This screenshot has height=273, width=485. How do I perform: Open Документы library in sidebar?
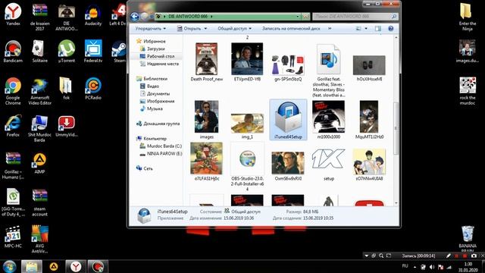click(155, 93)
